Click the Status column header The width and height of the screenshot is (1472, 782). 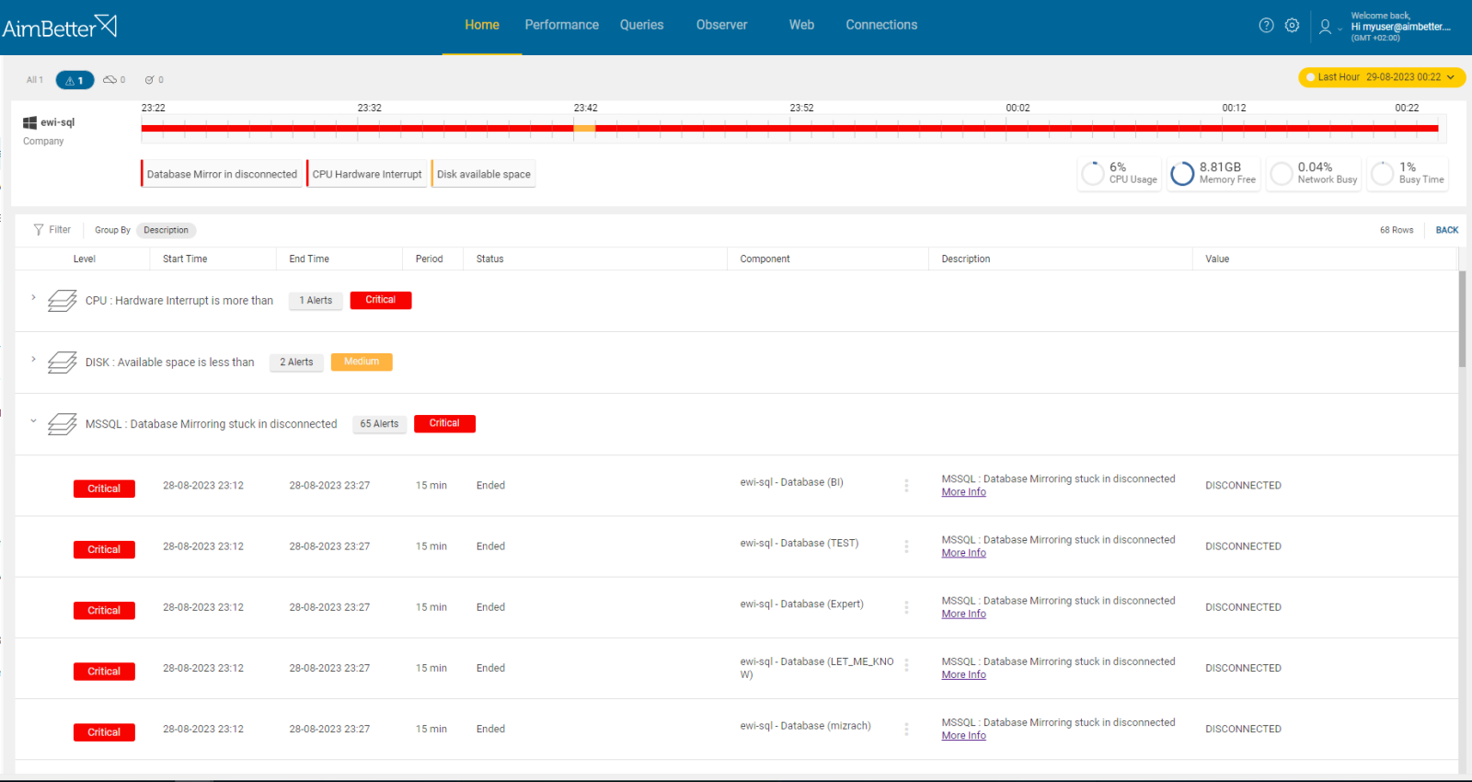click(x=489, y=259)
